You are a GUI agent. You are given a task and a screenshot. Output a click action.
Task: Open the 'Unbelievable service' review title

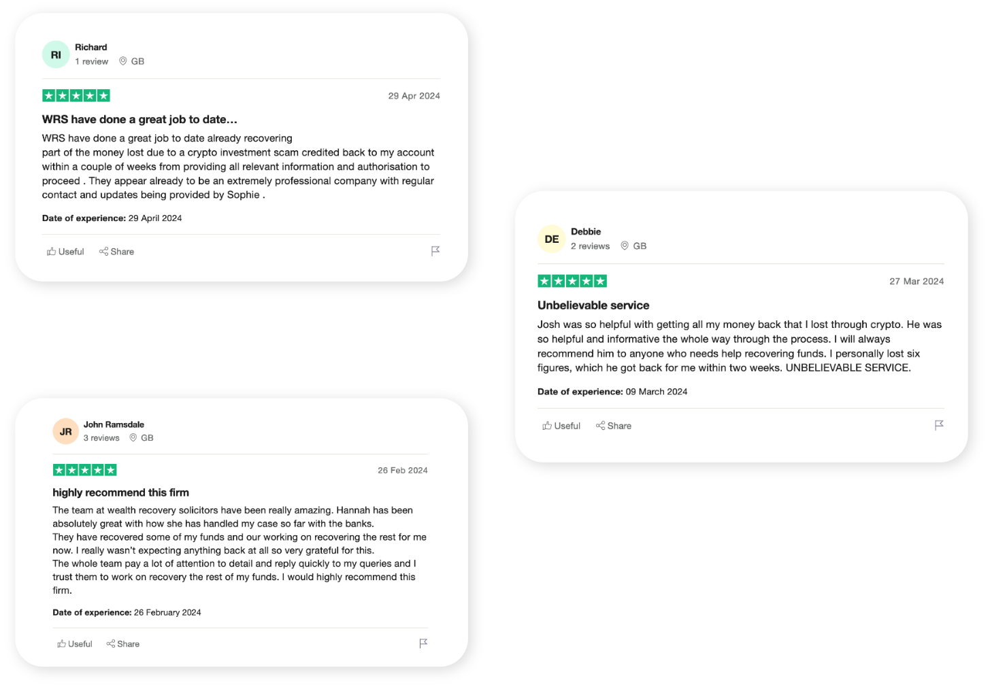pyautogui.click(x=593, y=305)
